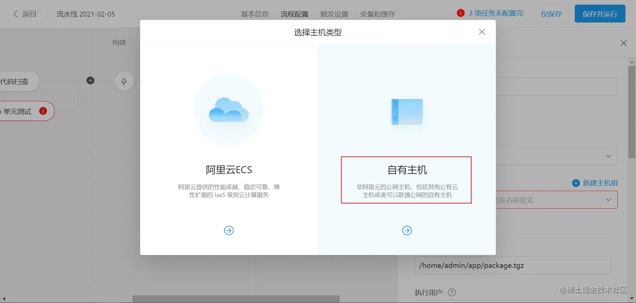Image resolution: width=636 pixels, height=303 pixels.
Task: Go to the 变量和缓存 tab
Action: point(377,14)
